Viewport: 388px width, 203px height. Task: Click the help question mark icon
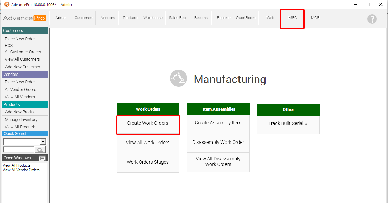(372, 19)
